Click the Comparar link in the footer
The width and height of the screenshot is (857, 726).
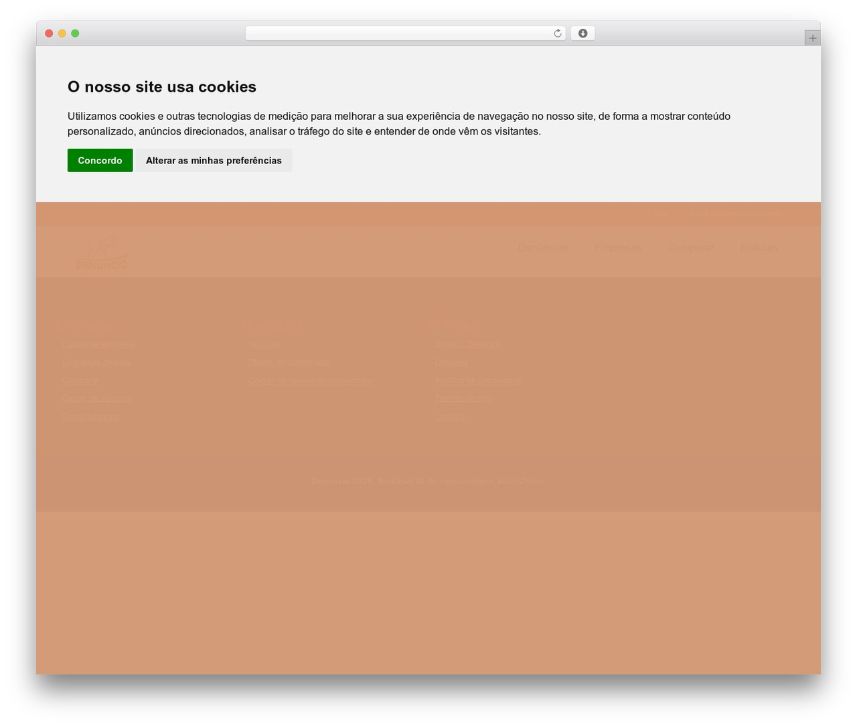(x=80, y=380)
